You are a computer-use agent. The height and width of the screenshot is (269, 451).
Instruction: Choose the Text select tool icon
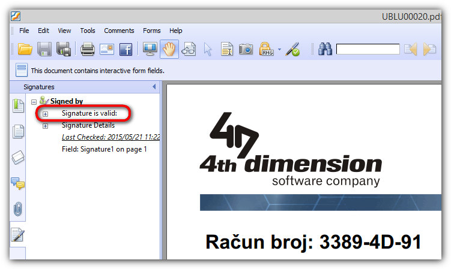pos(227,49)
